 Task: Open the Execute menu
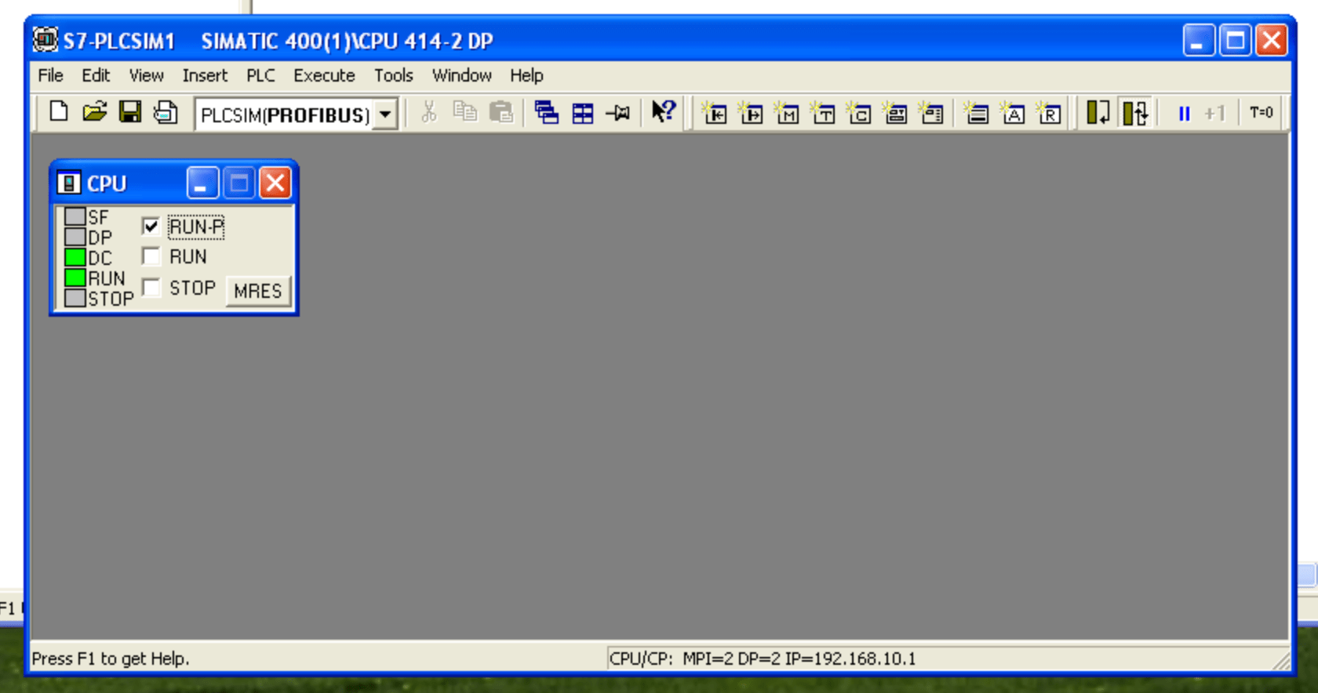pos(324,75)
